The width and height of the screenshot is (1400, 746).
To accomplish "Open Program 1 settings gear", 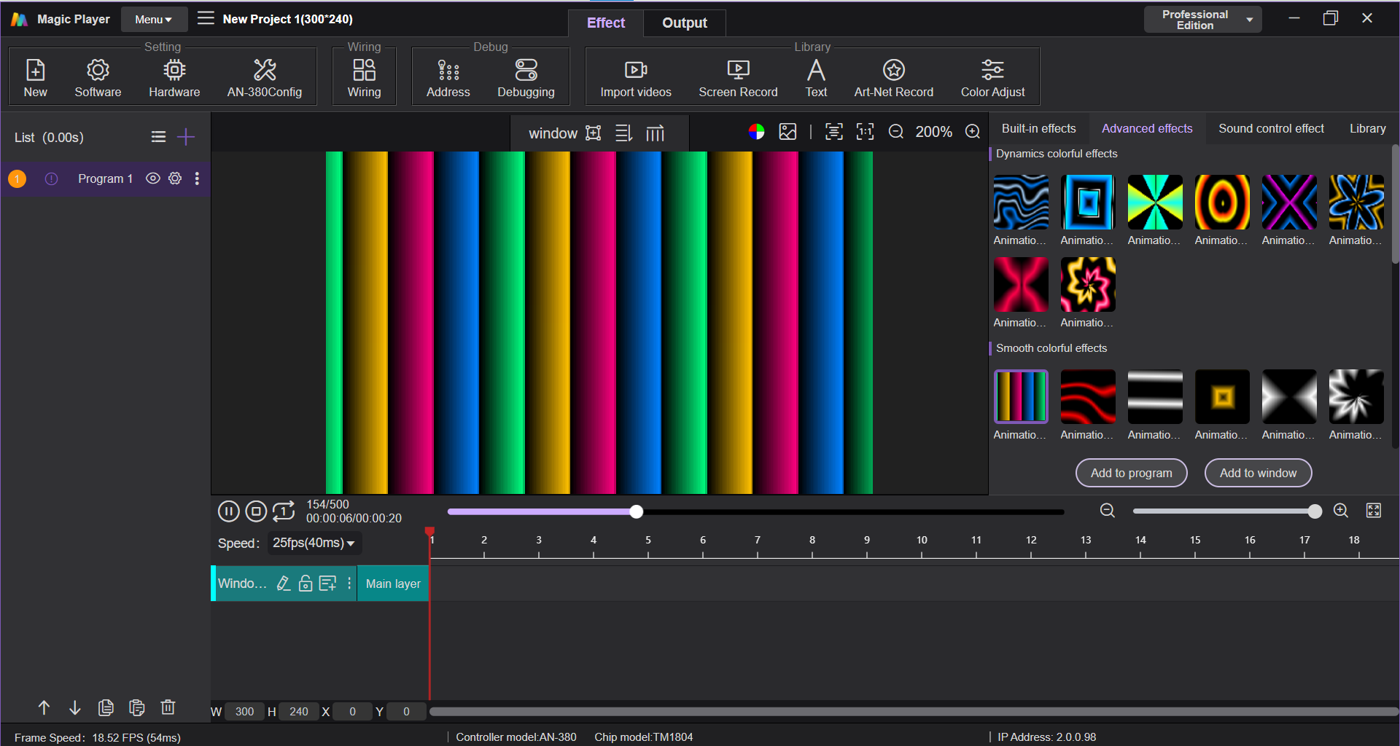I will 175,178.
